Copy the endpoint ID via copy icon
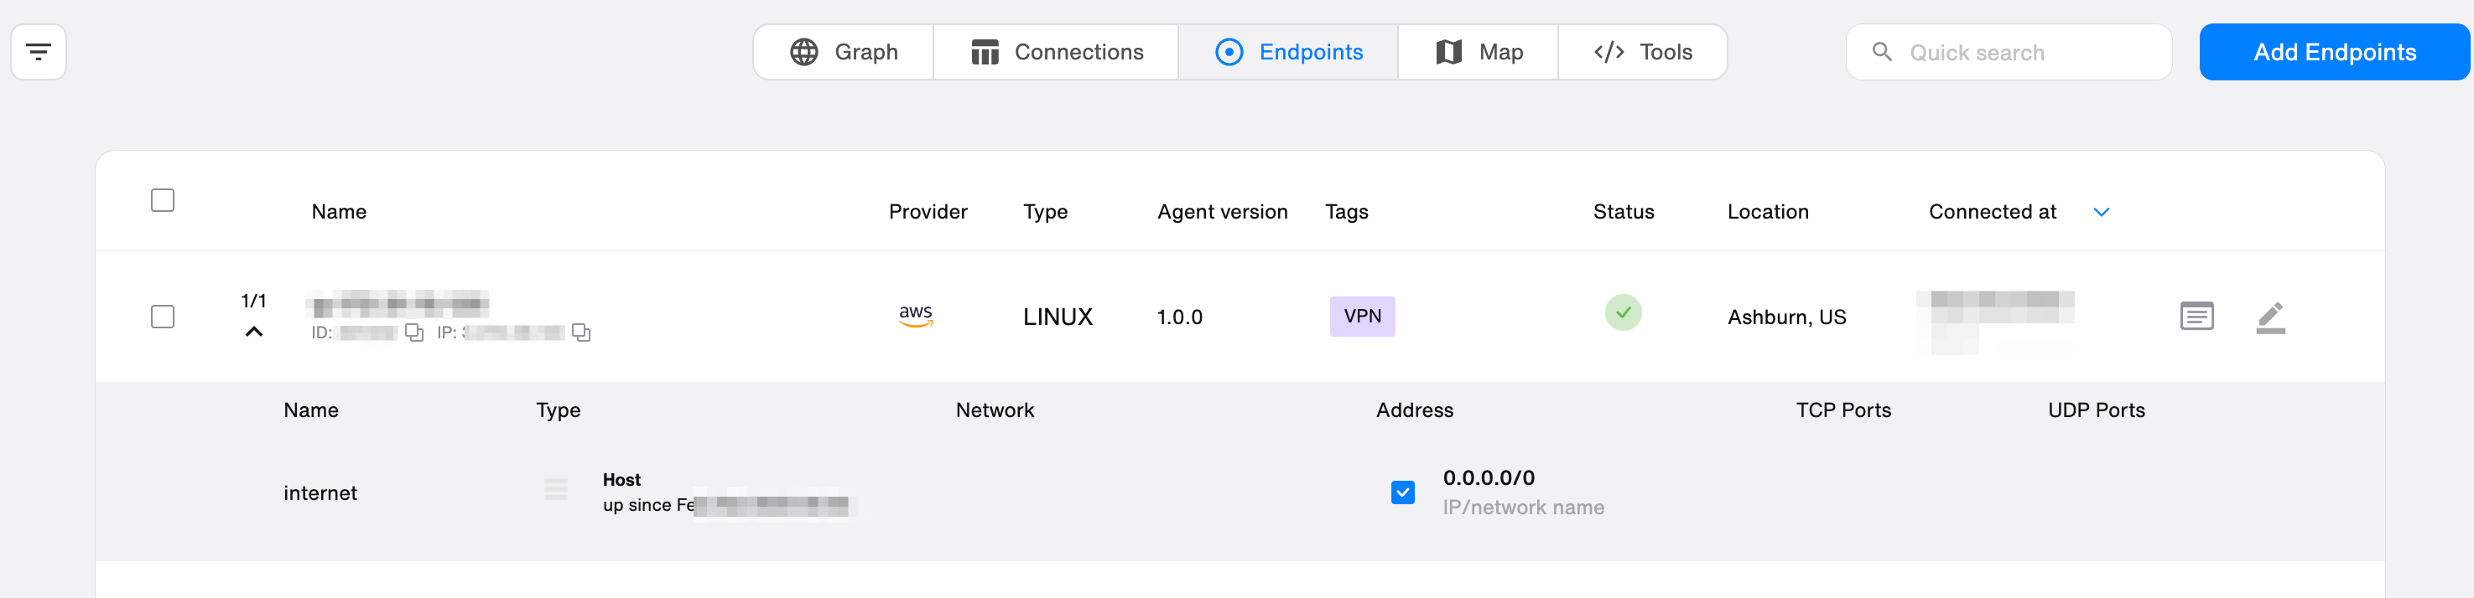This screenshot has width=2474, height=598. click(x=414, y=333)
